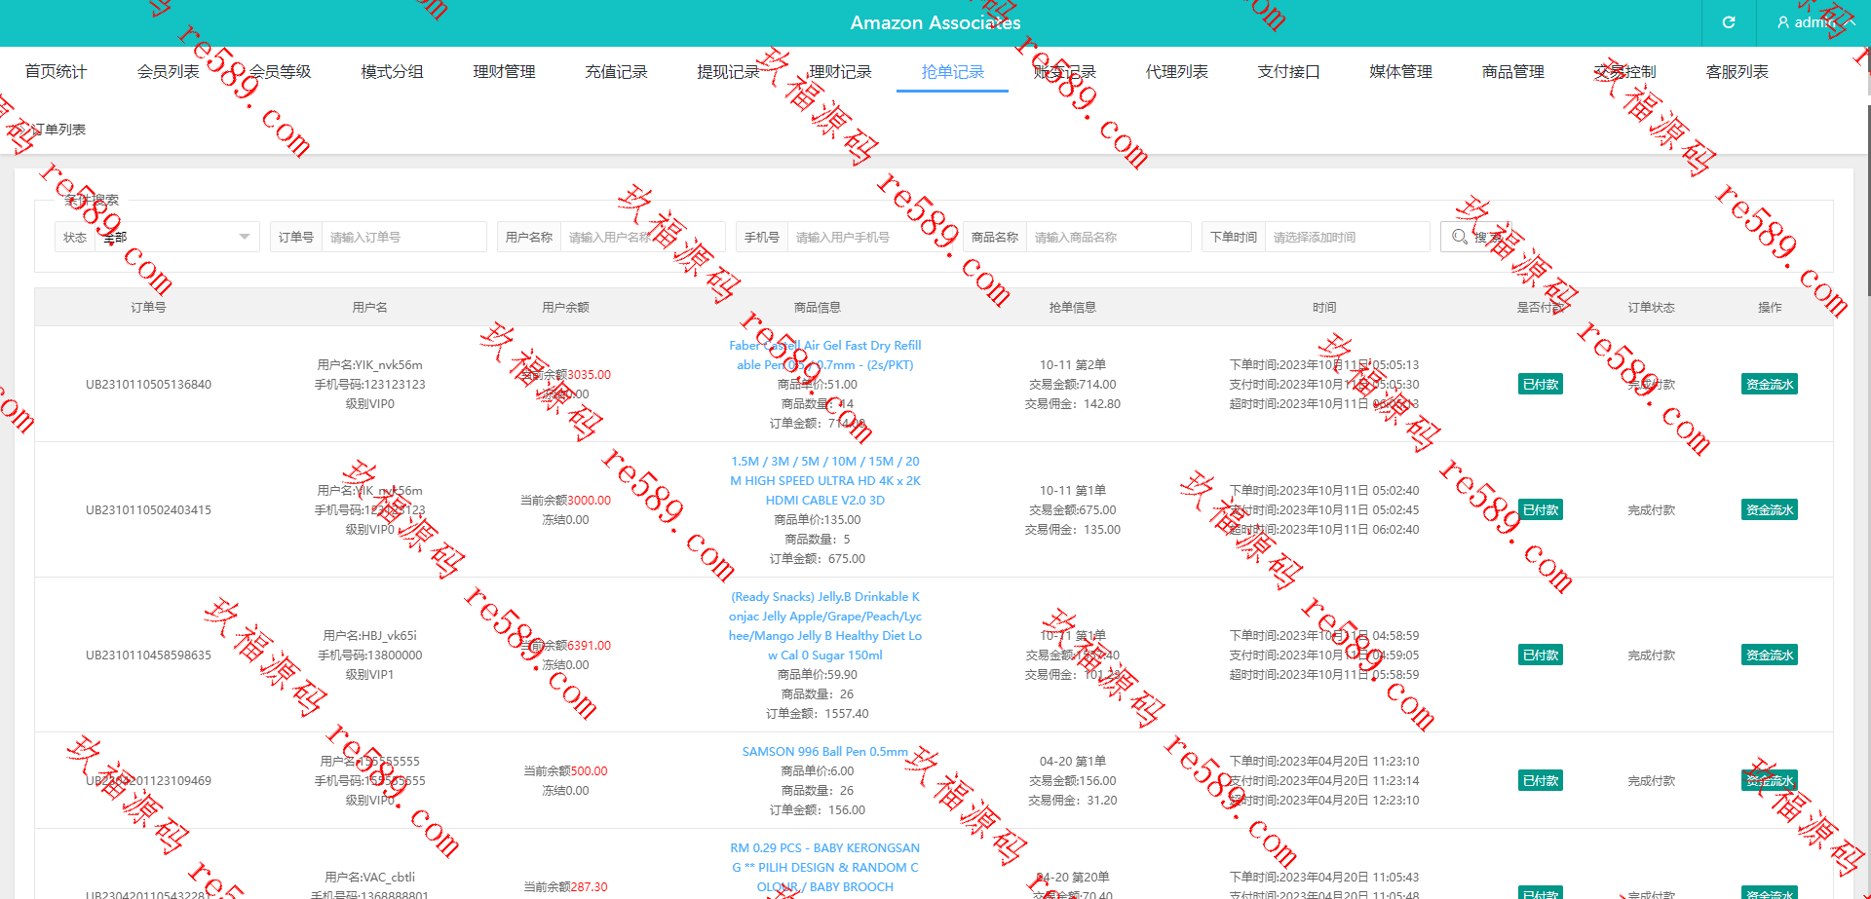Click balance value 500.00
Image resolution: width=1871 pixels, height=899 pixels.
(589, 770)
